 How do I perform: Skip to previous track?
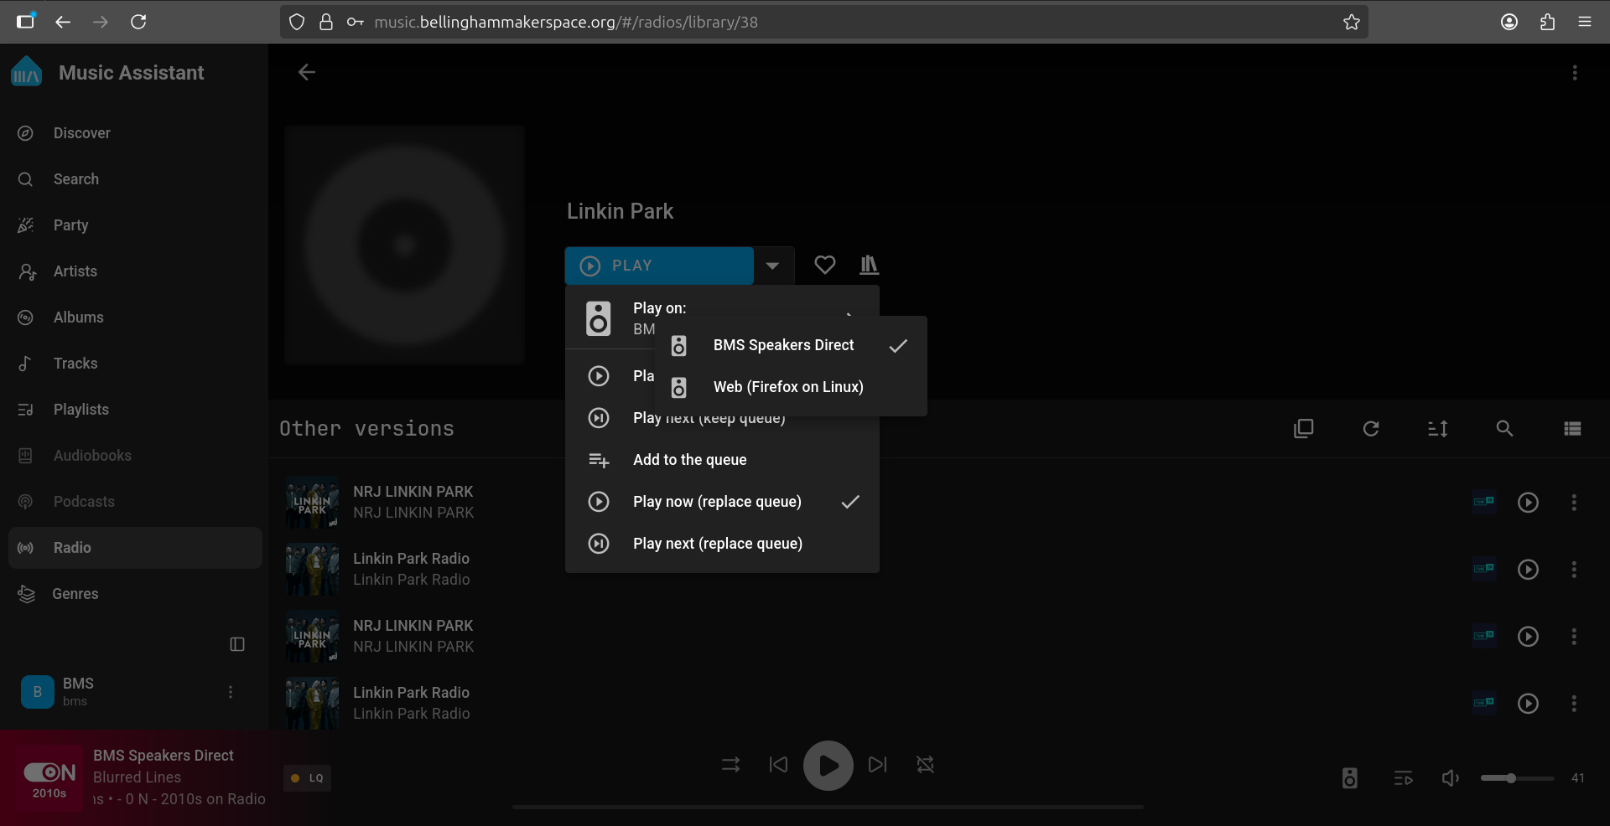(x=778, y=765)
